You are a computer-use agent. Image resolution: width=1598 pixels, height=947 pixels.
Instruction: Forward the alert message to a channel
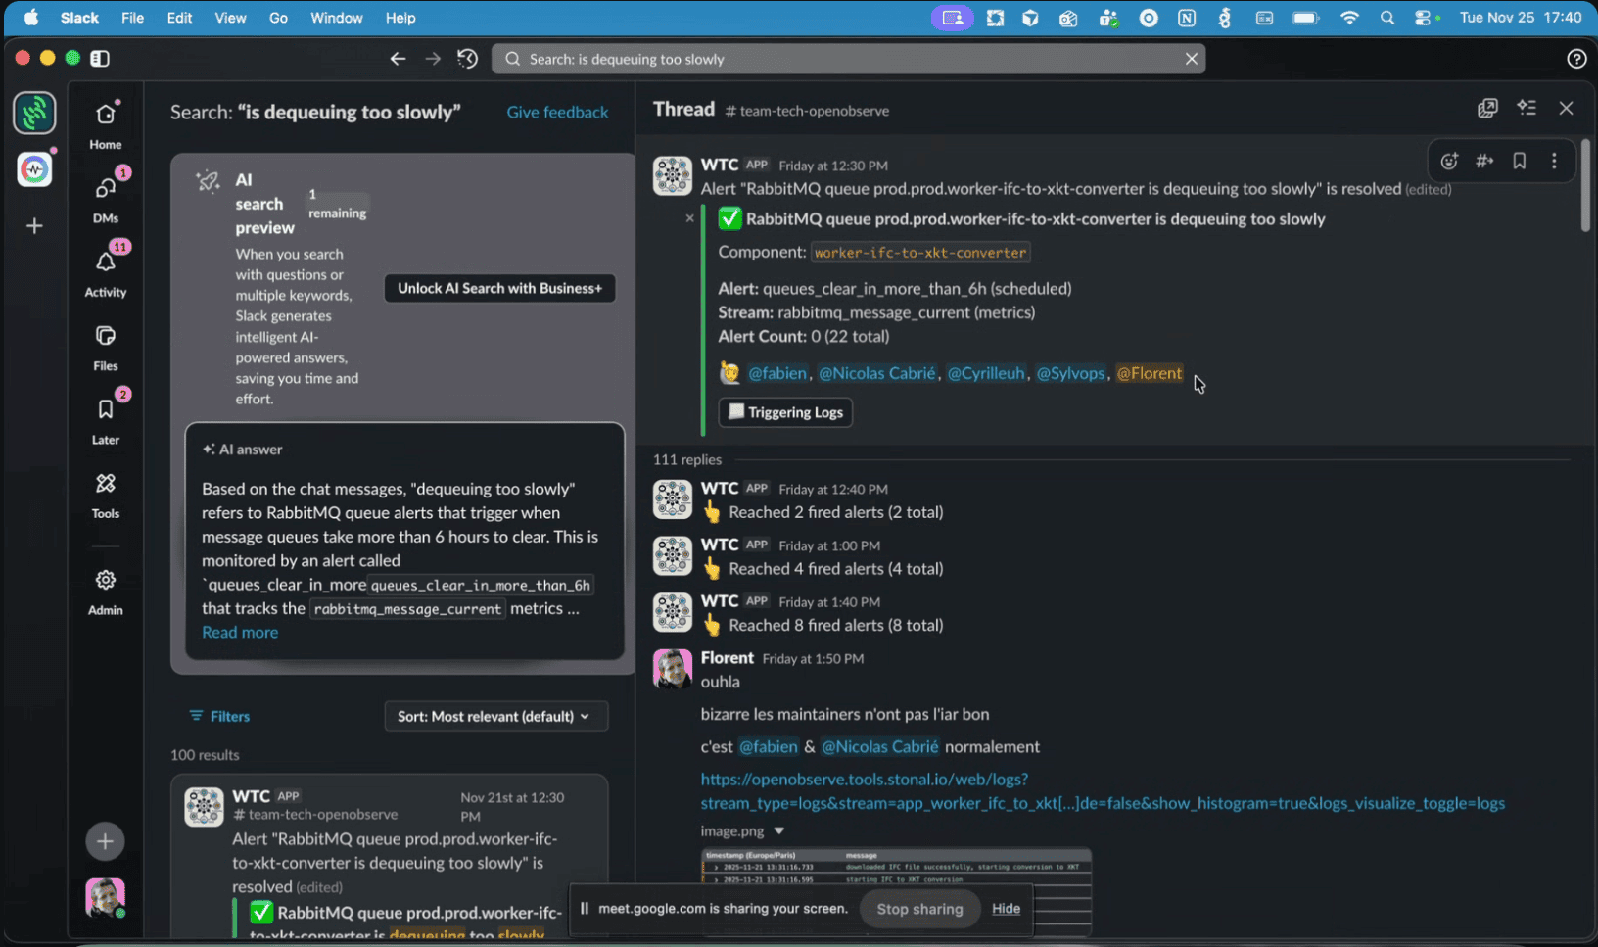(1484, 161)
